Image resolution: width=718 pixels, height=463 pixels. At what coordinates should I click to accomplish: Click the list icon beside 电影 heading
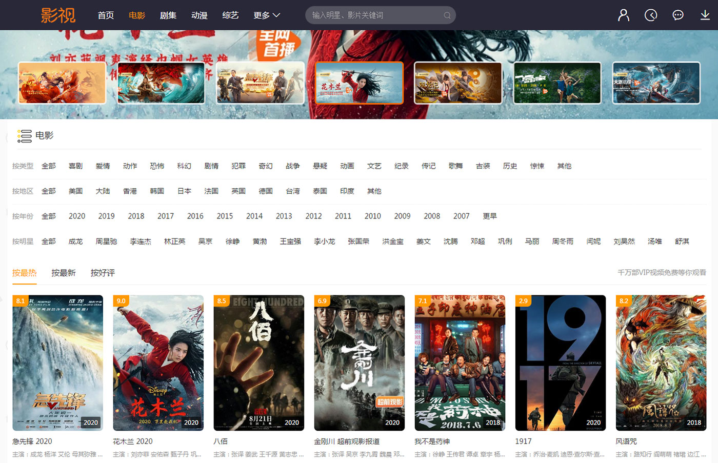(24, 136)
